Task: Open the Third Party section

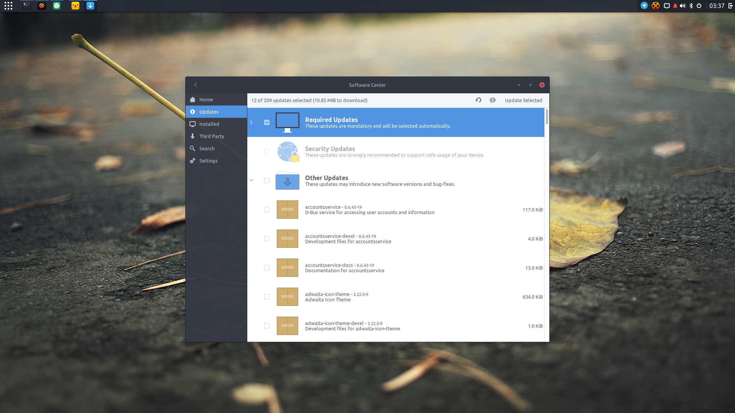Action: (216, 136)
